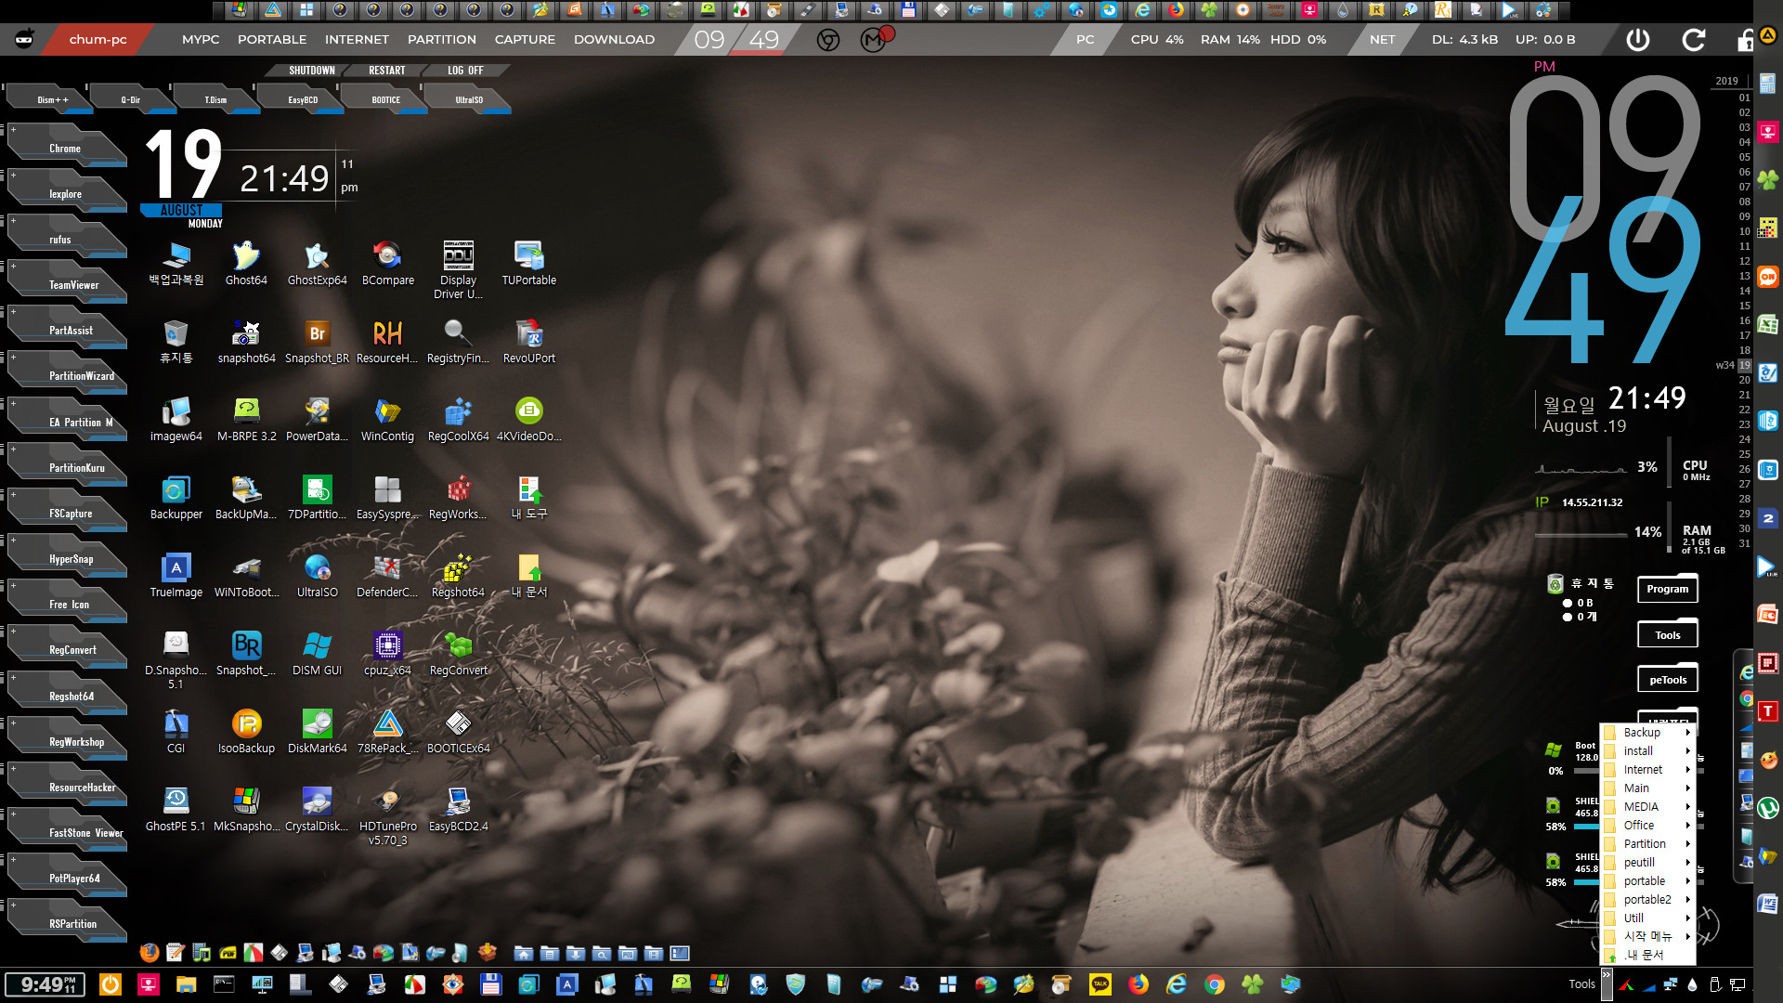Expand the Partition folder submenu
The height and width of the screenshot is (1003, 1783).
click(x=1647, y=844)
